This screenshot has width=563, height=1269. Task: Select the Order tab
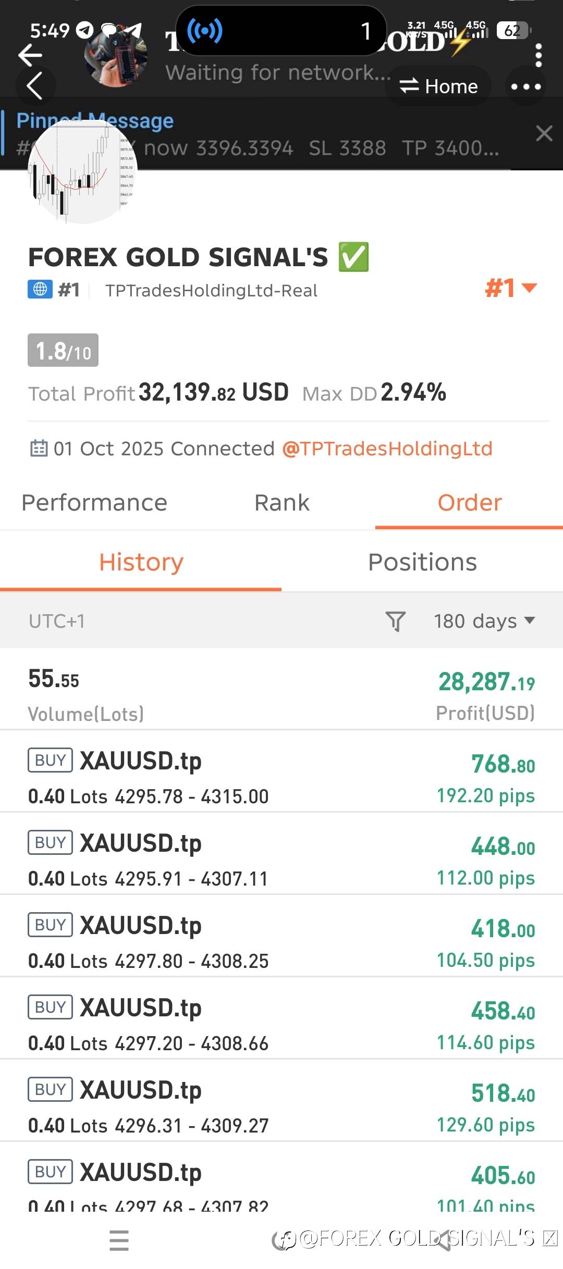click(x=469, y=503)
